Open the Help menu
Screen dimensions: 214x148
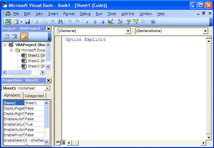click(161, 14)
